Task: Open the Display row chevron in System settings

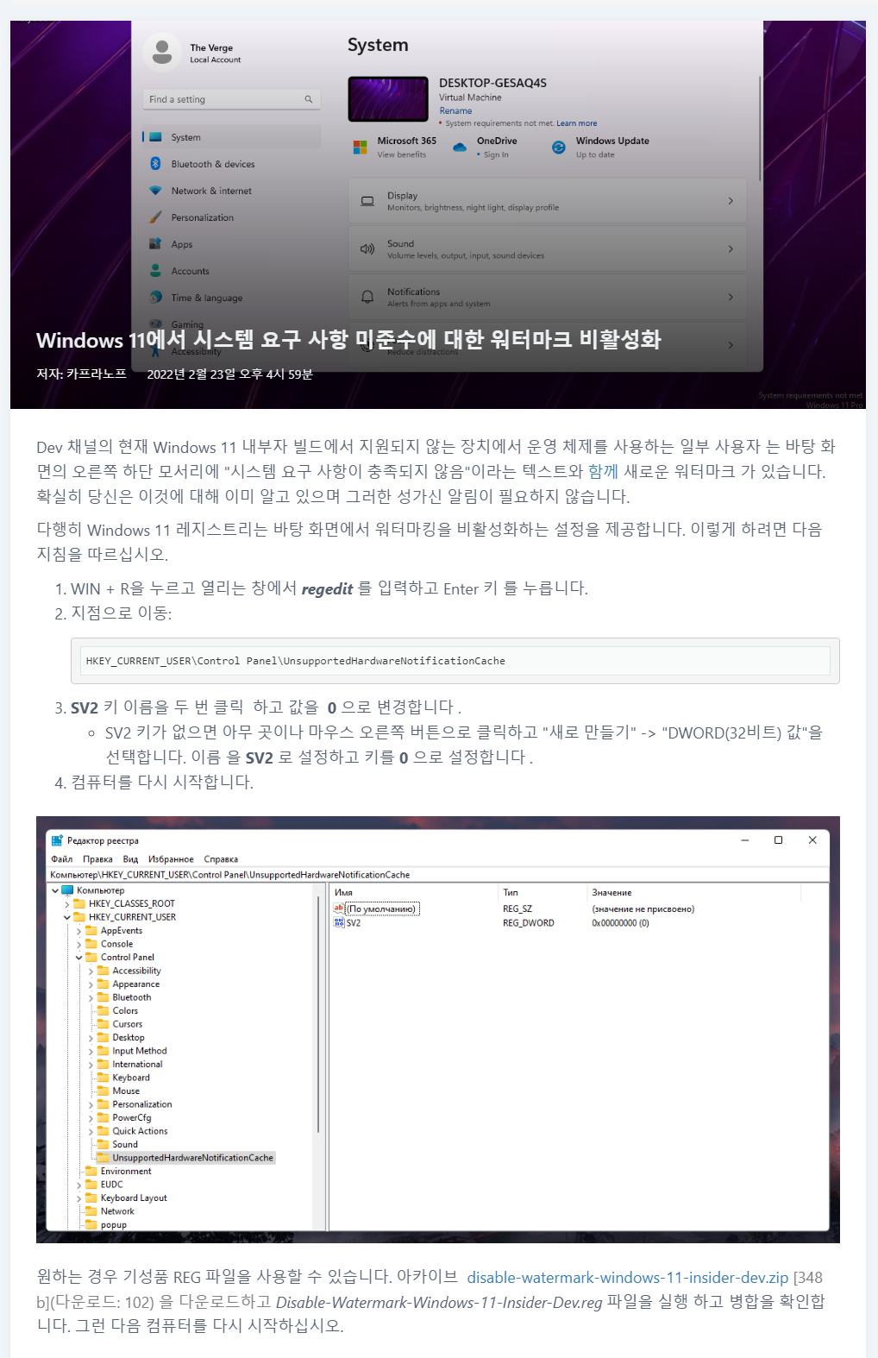Action: 731,201
